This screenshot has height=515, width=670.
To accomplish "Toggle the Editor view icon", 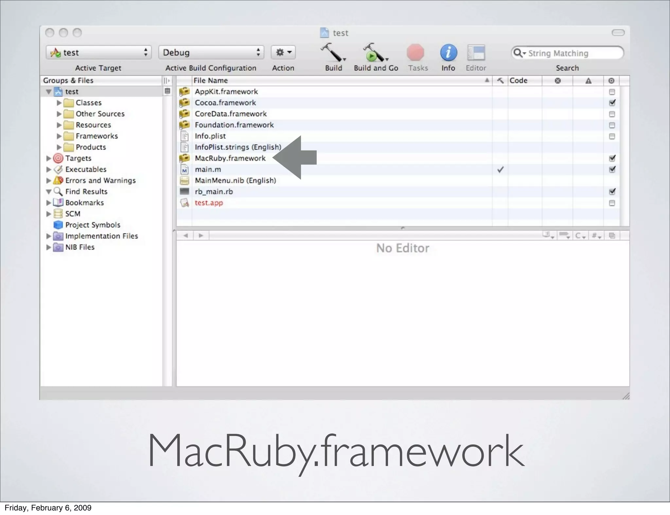I will click(x=476, y=53).
